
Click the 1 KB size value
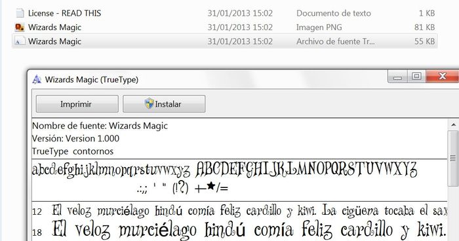click(x=427, y=13)
